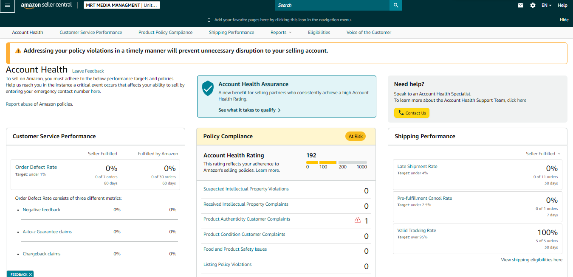
Task: Click the Account Health Rating progress bar
Action: (x=336, y=162)
